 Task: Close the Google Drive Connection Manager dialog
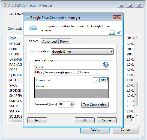pos(117,17)
